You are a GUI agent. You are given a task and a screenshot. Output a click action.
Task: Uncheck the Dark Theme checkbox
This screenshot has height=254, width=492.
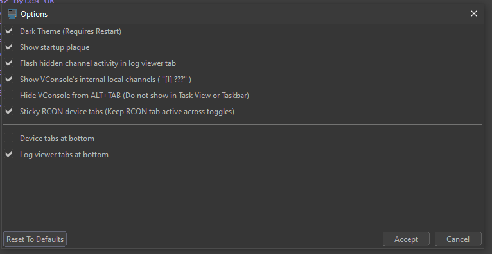tap(9, 31)
